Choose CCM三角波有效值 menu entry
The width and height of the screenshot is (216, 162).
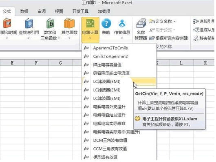coord(119,149)
